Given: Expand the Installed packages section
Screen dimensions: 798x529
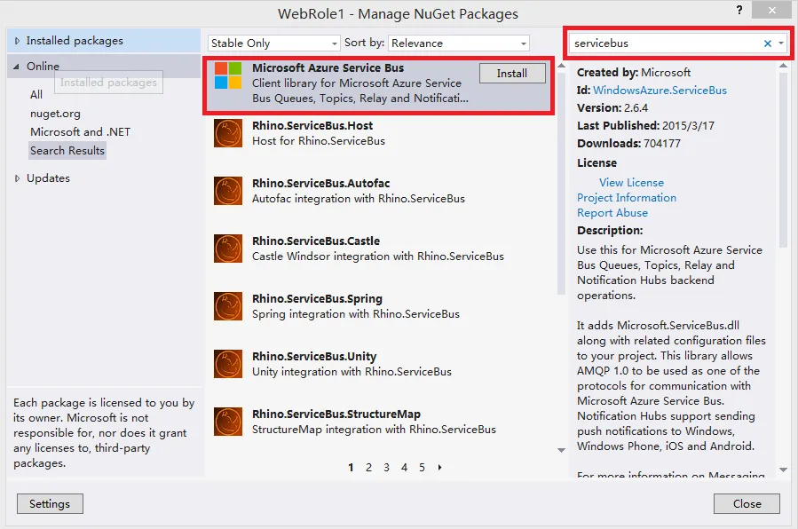Looking at the screenshot, I should tap(17, 41).
